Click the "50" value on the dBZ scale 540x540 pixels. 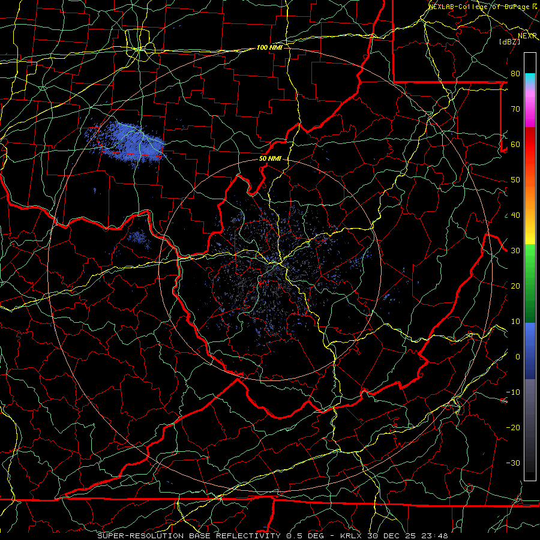[515, 180]
